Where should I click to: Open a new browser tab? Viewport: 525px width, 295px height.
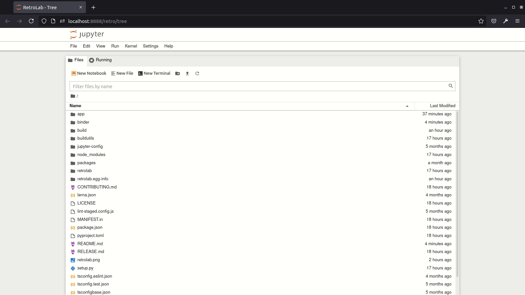(94, 7)
